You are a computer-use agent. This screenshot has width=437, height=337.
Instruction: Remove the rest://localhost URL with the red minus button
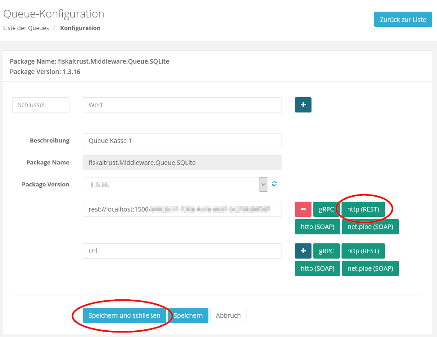(x=303, y=209)
